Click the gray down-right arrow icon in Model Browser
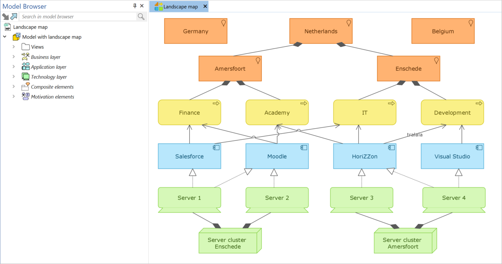Image resolution: width=502 pixels, height=264 pixels. tap(5, 17)
